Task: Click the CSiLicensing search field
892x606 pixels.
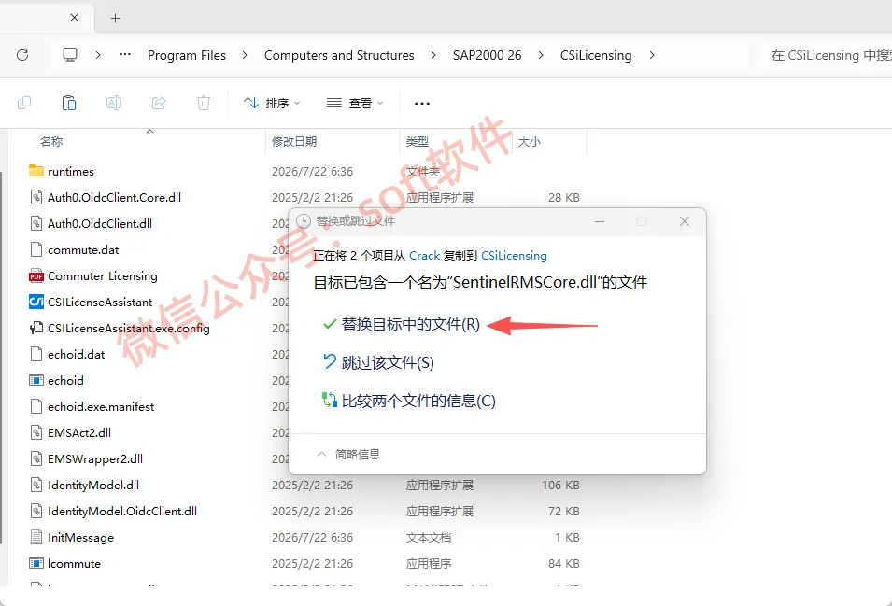Action: point(828,55)
